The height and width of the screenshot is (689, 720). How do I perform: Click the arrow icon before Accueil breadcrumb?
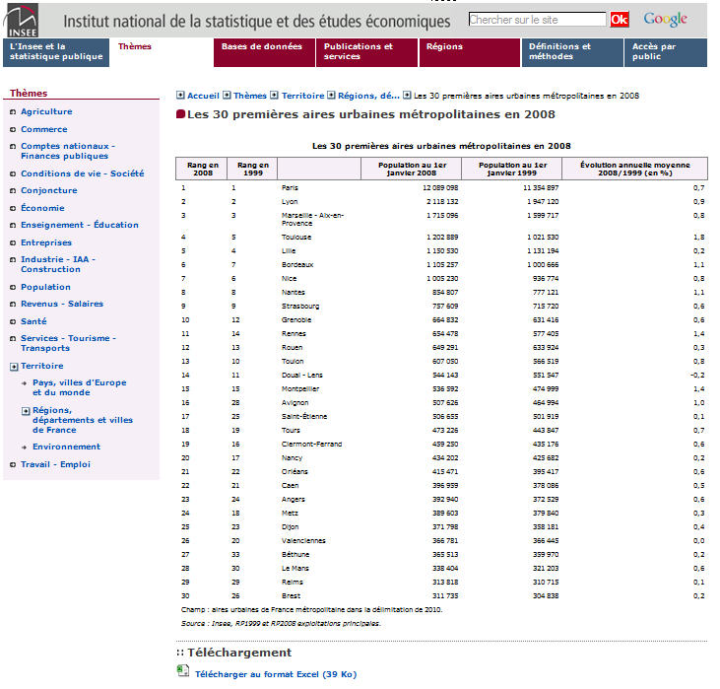(x=180, y=96)
